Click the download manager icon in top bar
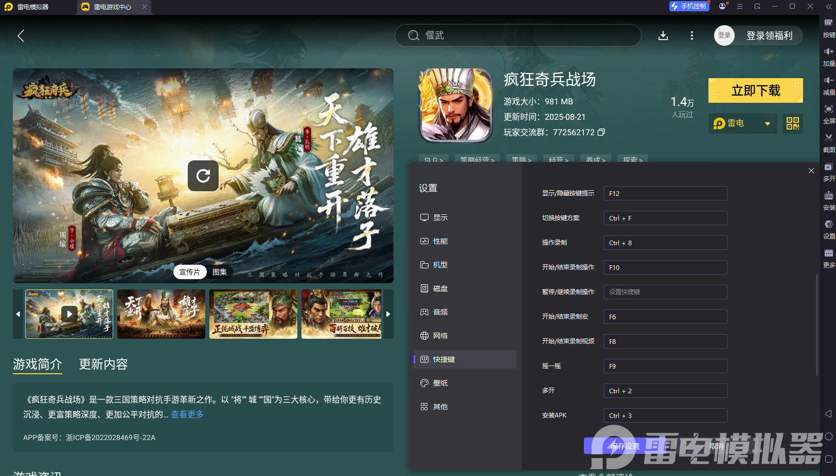The height and width of the screenshot is (476, 836). [x=664, y=35]
